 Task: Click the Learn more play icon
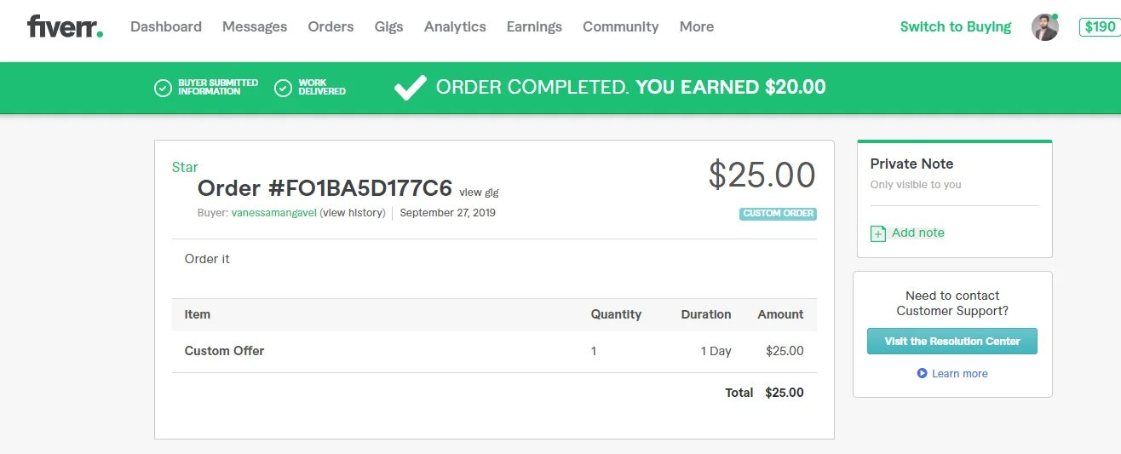point(922,373)
